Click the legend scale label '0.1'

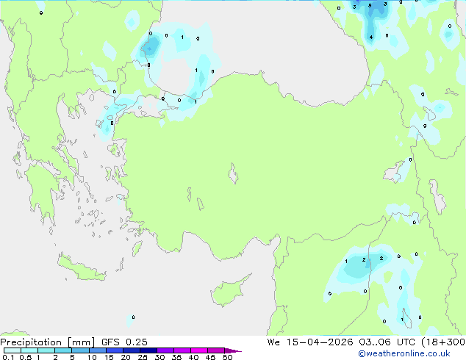point(8,357)
